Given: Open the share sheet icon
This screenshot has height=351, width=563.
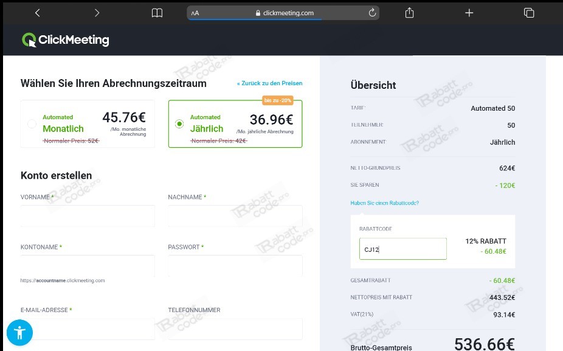Looking at the screenshot, I should pyautogui.click(x=409, y=13).
